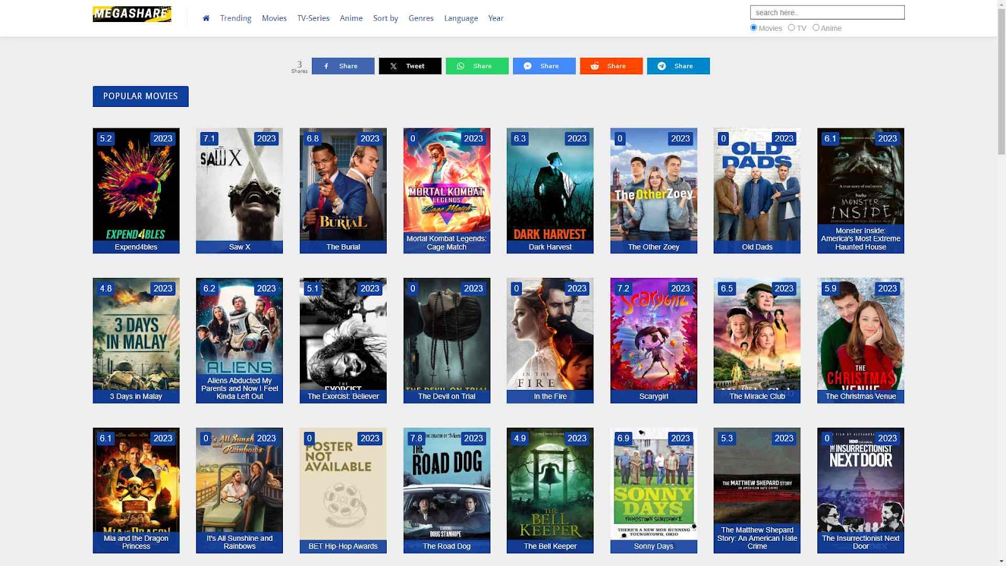This screenshot has width=1006, height=566.
Task: Share via the green WhatsApp button
Action: pos(477,66)
